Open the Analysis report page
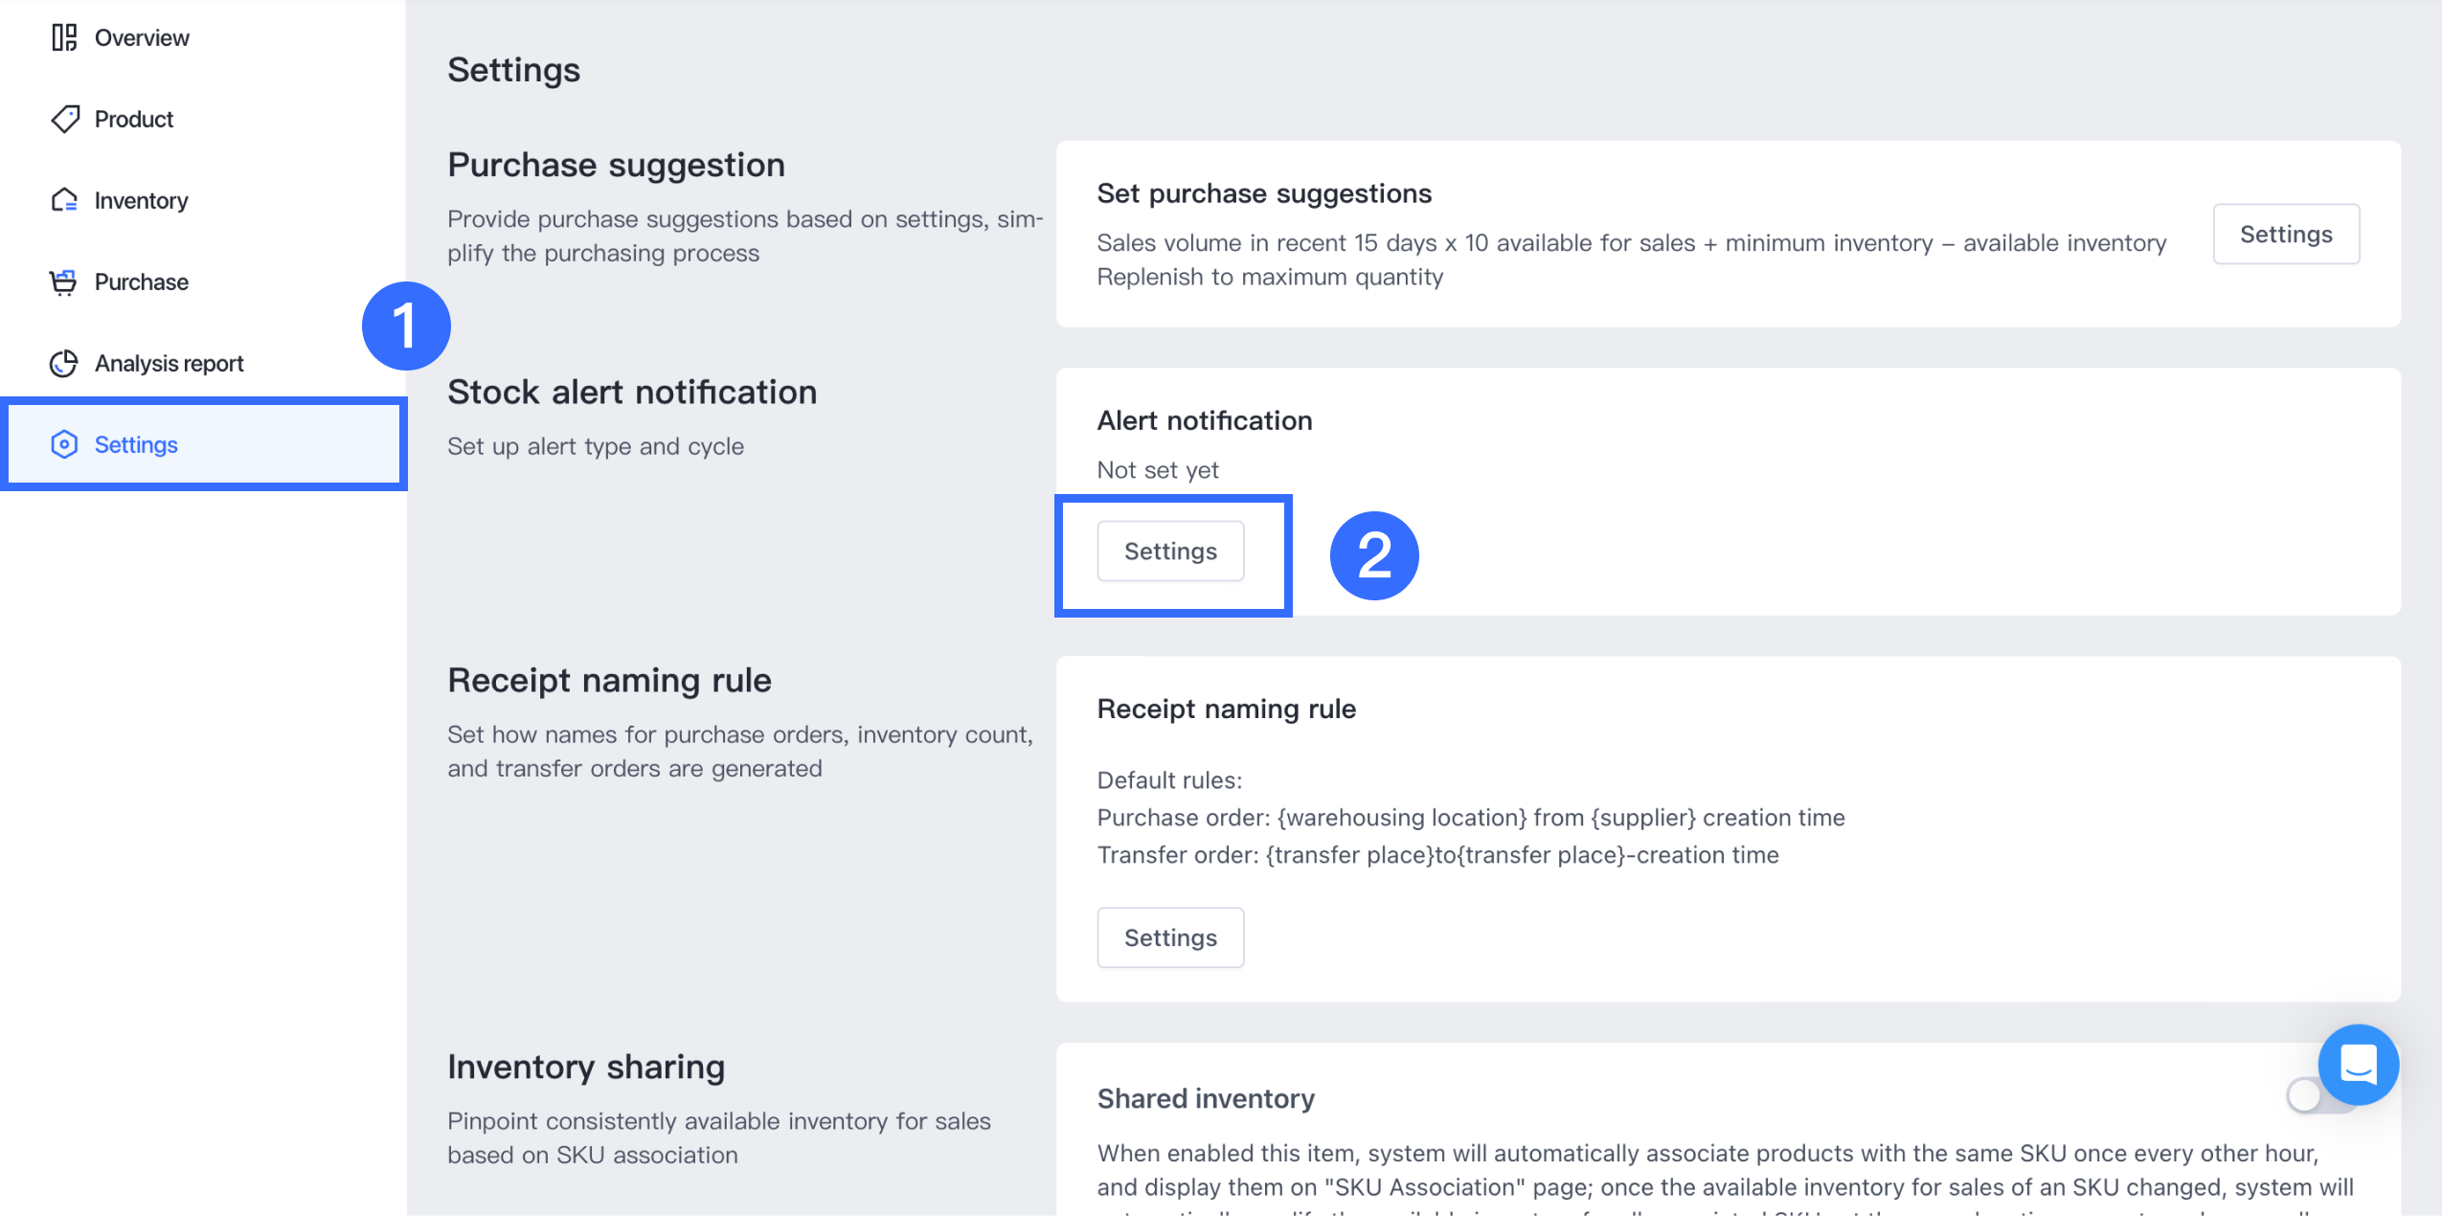Image resolution: width=2442 pixels, height=1216 pixels. 169,363
